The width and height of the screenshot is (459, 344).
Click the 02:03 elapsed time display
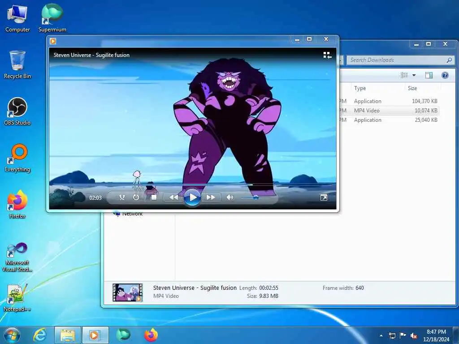click(95, 198)
